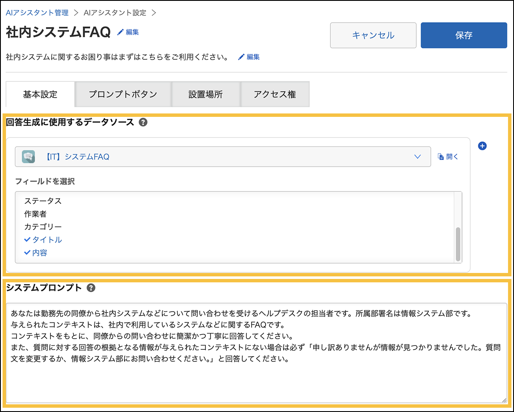This screenshot has height=412, width=514.
Task: Click the キャンセル button
Action: point(373,35)
